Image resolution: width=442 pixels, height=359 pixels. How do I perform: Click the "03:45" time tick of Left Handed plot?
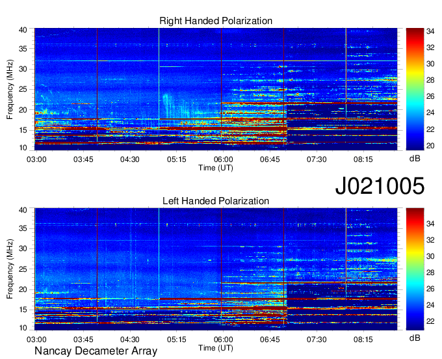(83, 339)
